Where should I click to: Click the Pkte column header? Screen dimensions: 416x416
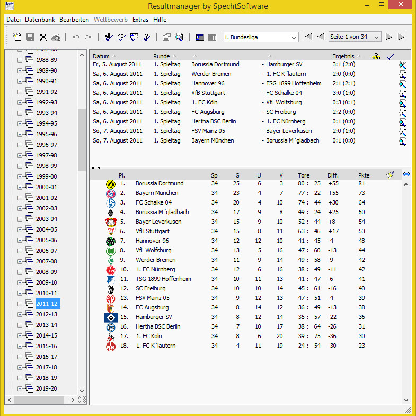(x=364, y=175)
